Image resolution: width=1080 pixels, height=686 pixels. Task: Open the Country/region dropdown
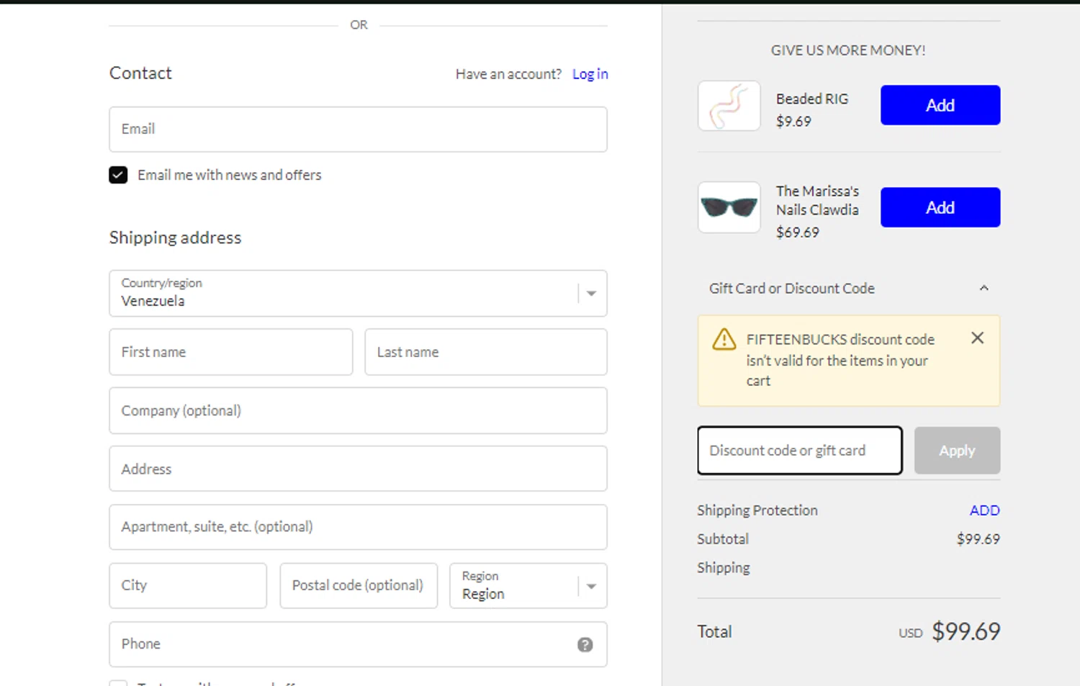(358, 293)
